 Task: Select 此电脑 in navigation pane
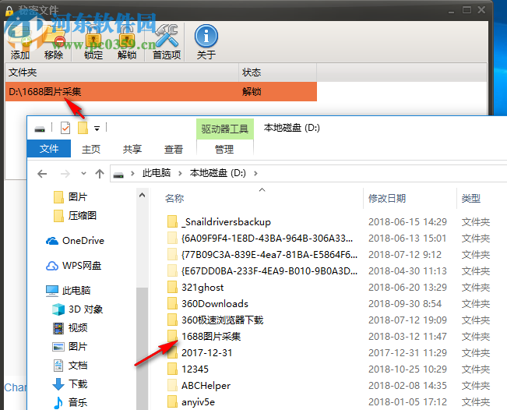(69, 290)
